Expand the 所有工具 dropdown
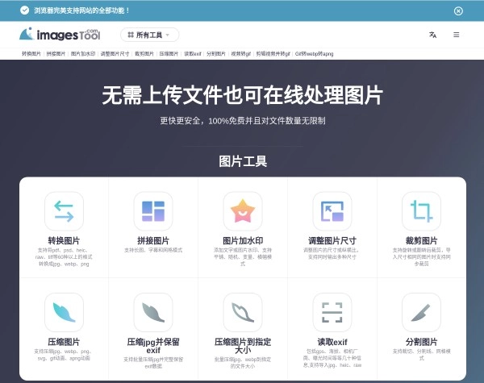 pyautogui.click(x=150, y=35)
